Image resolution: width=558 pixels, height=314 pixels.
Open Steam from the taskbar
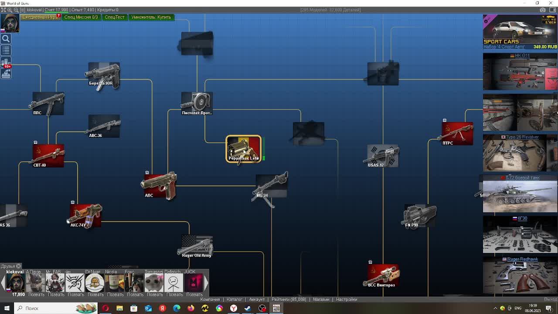(x=248, y=308)
